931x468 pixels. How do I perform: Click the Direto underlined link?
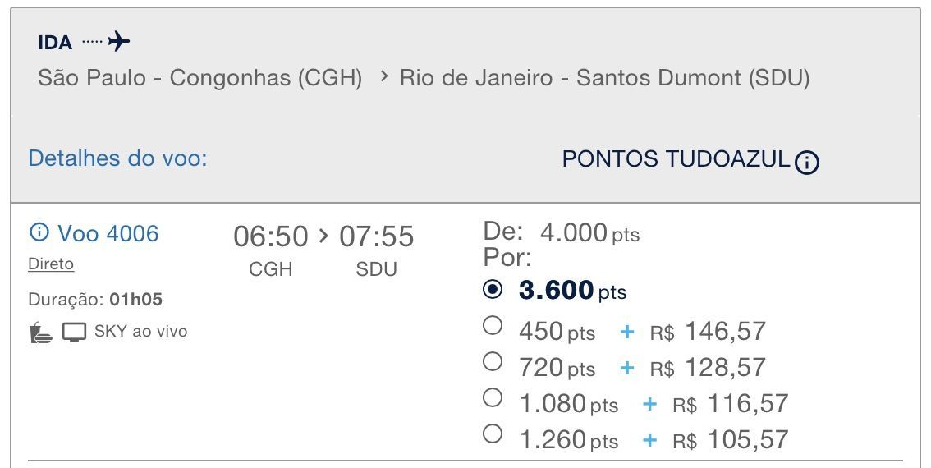point(51,264)
